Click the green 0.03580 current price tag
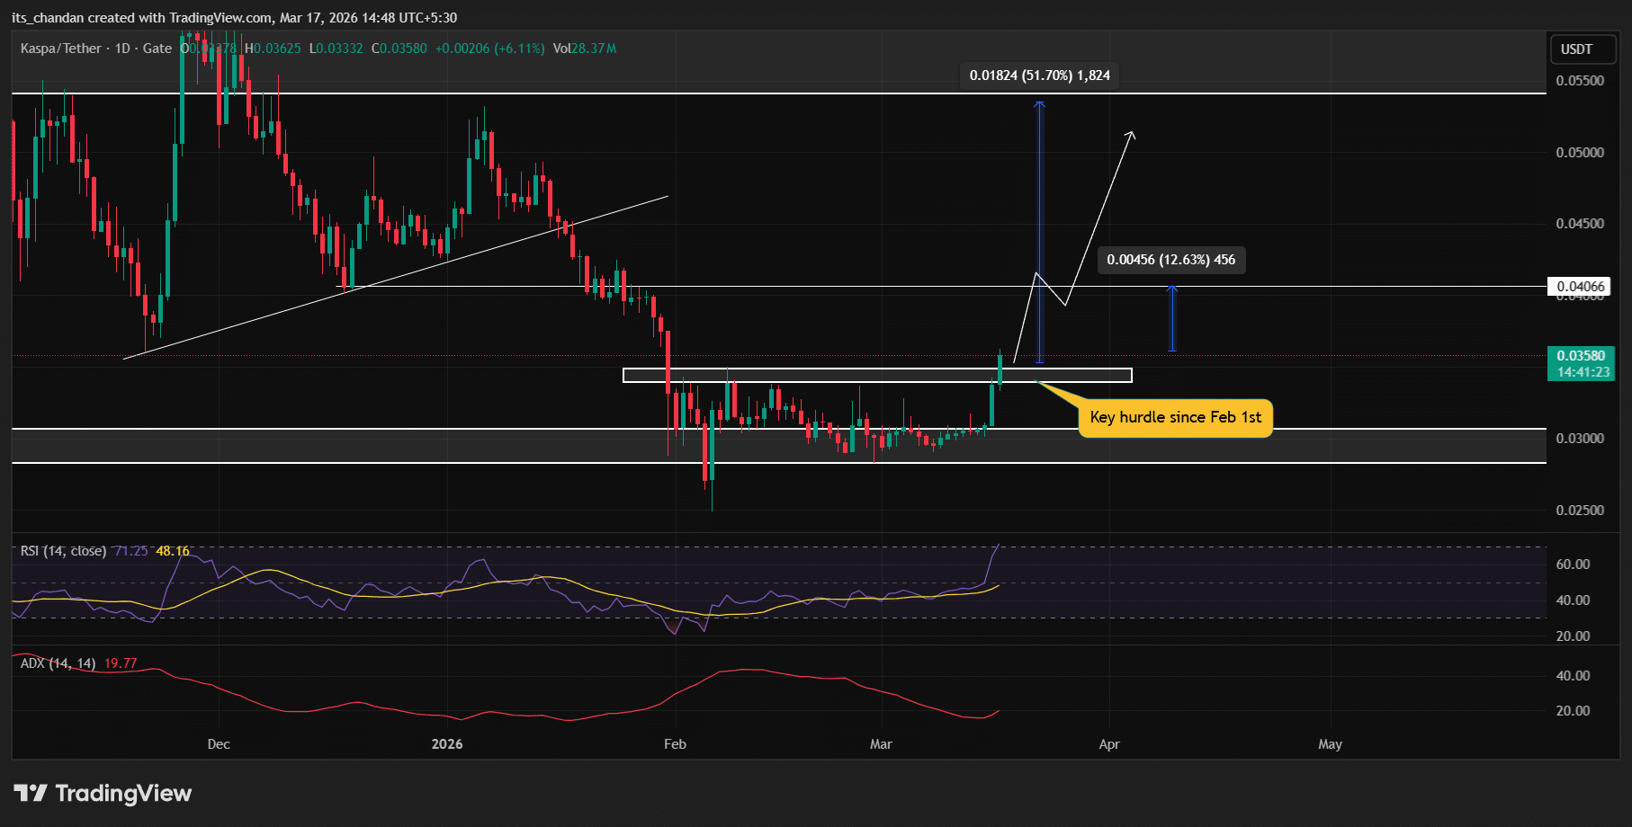The width and height of the screenshot is (1632, 827). coord(1581,363)
